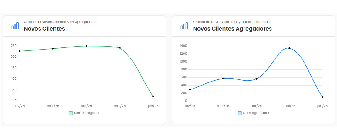Select the fev/25 point on the green chart

tap(19, 51)
